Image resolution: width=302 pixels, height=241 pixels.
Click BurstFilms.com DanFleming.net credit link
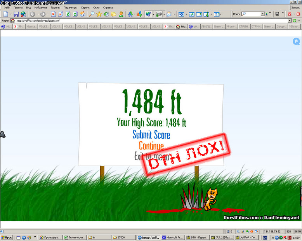[x=262, y=217]
